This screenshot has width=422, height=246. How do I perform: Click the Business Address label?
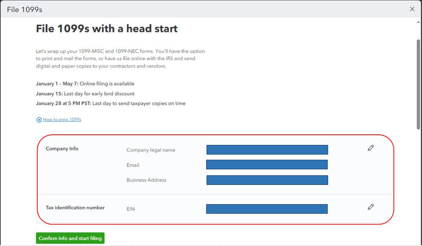[147, 180]
